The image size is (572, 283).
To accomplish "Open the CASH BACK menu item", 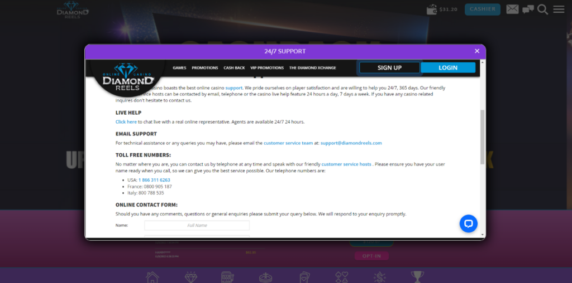I will click(x=234, y=67).
